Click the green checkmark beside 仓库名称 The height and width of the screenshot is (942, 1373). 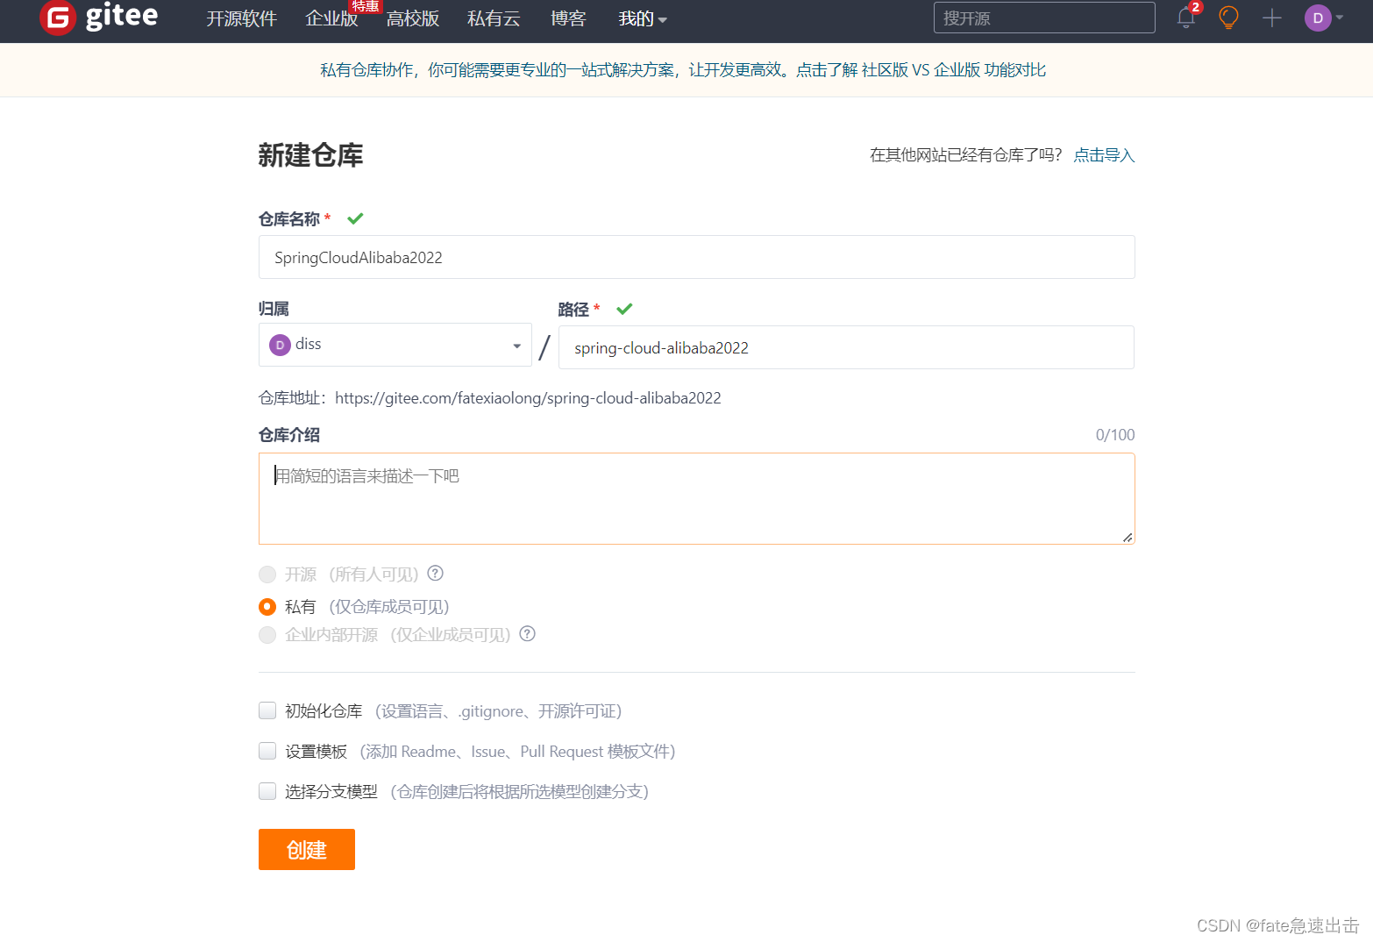(x=354, y=218)
